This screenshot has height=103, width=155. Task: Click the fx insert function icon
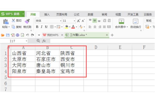tap(44, 41)
